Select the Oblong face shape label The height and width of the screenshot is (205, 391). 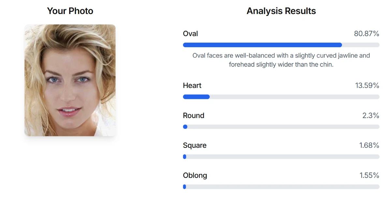tap(195, 175)
